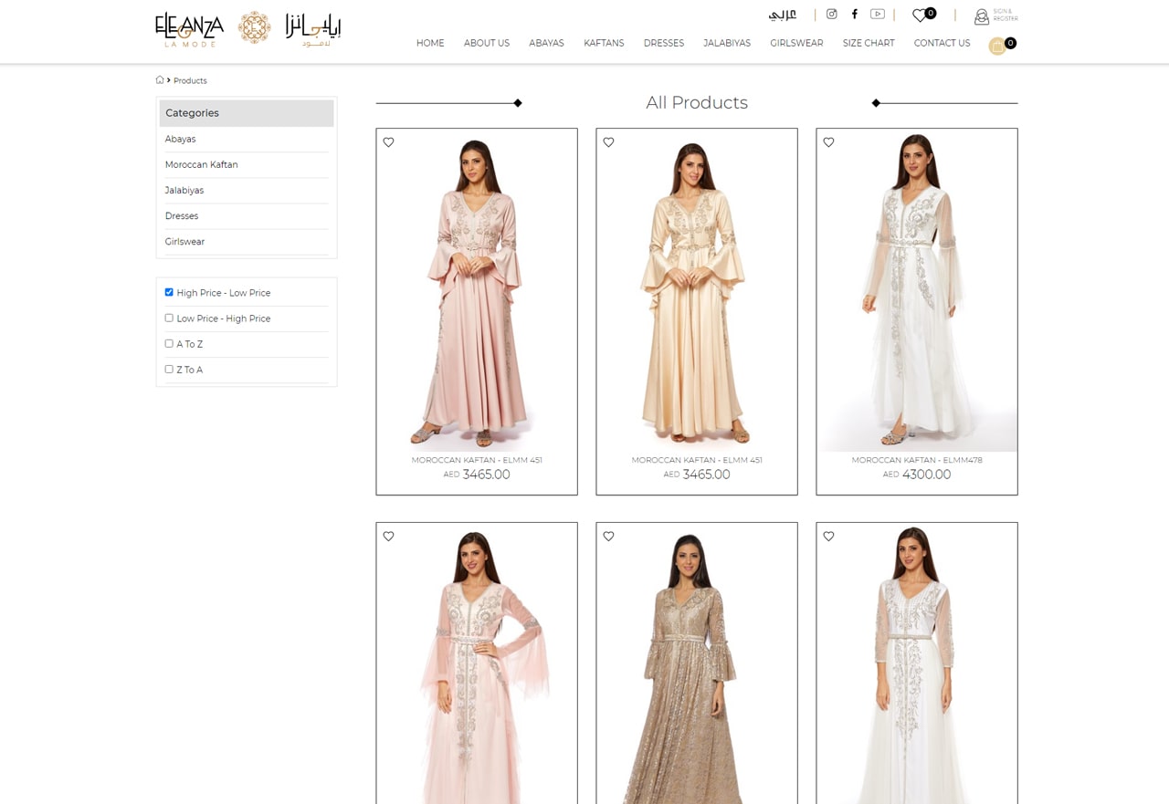This screenshot has height=804, width=1169.
Task: Open the Facebook page icon
Action: pos(855,14)
